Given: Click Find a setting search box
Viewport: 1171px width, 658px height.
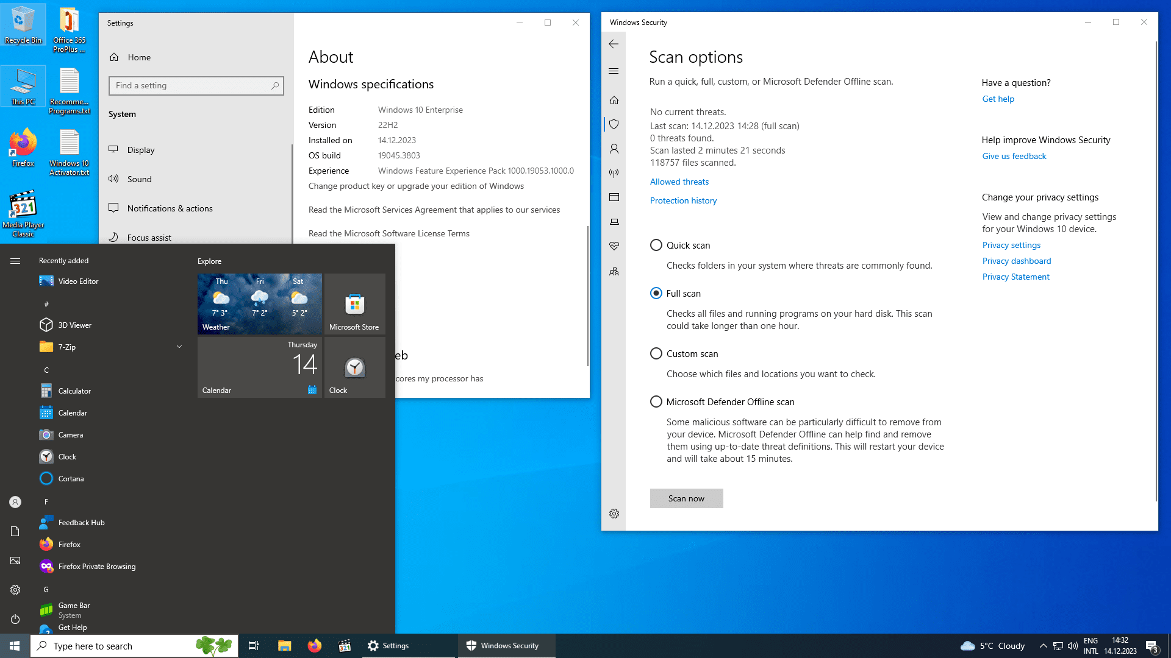Looking at the screenshot, I should [x=196, y=85].
